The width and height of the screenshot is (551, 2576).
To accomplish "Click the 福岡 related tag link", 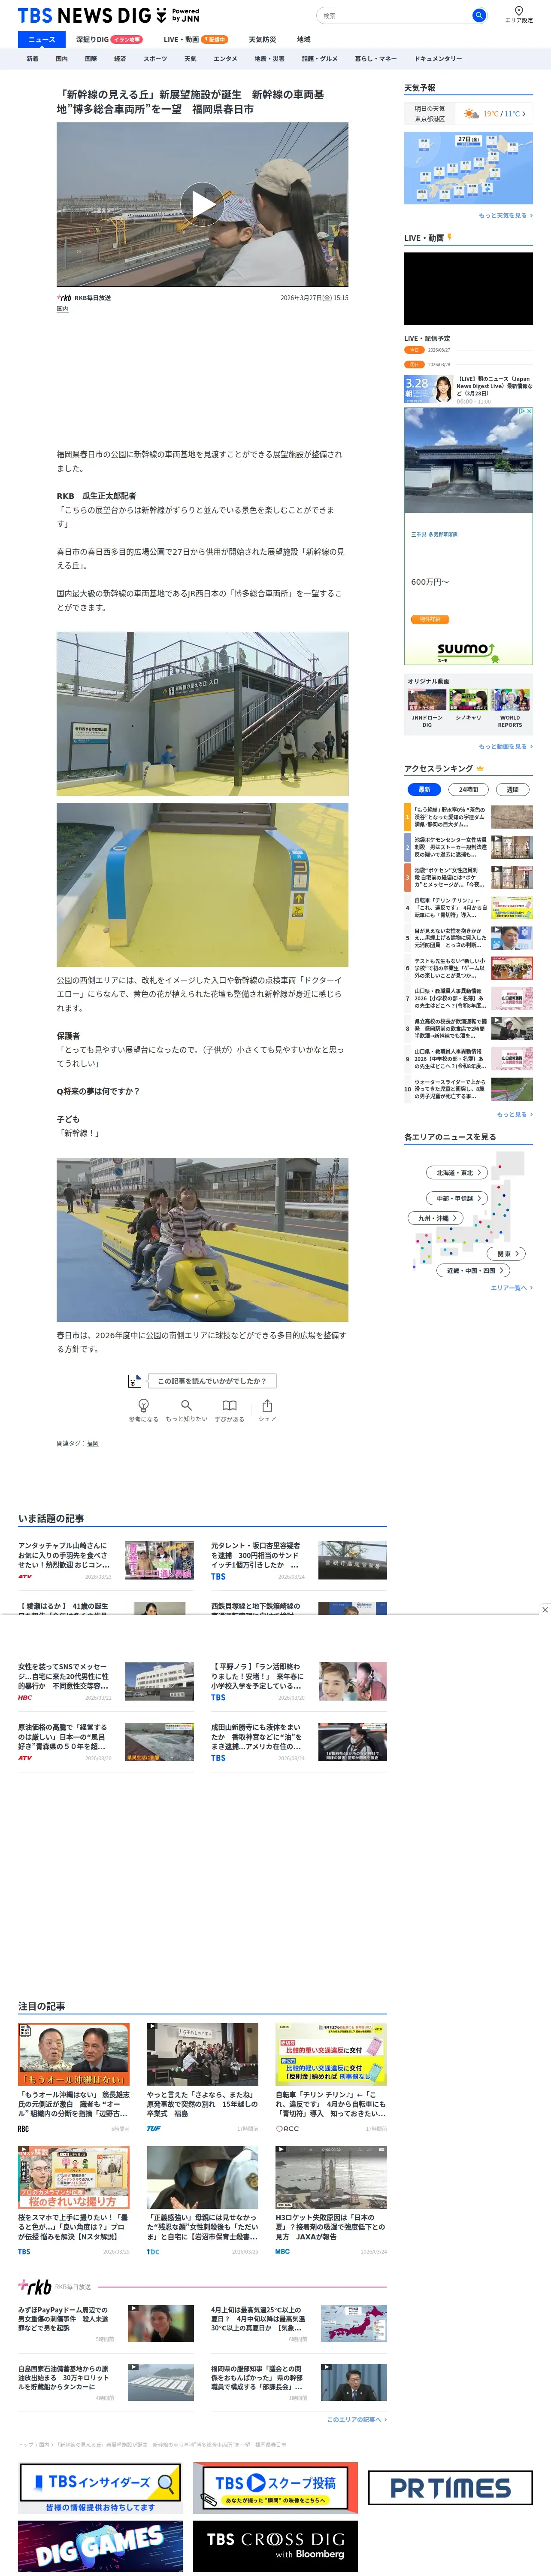I will (x=93, y=1444).
